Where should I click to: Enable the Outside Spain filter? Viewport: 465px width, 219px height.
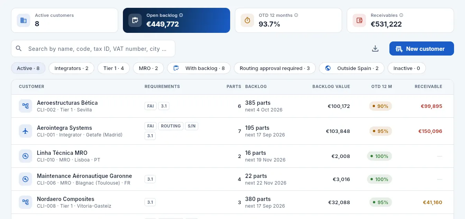click(352, 68)
